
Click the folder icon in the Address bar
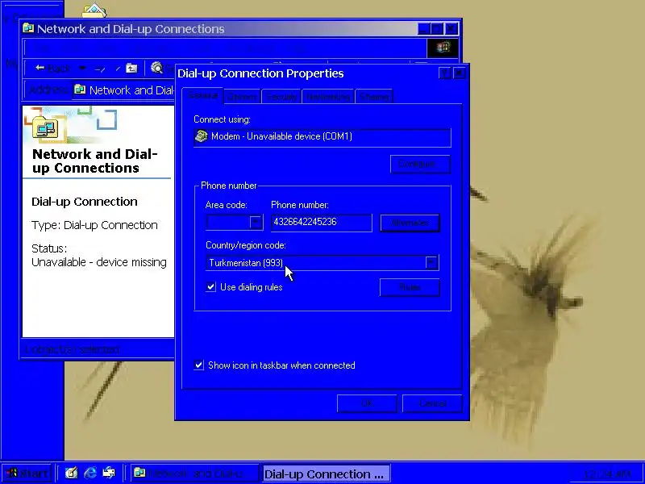coord(80,90)
